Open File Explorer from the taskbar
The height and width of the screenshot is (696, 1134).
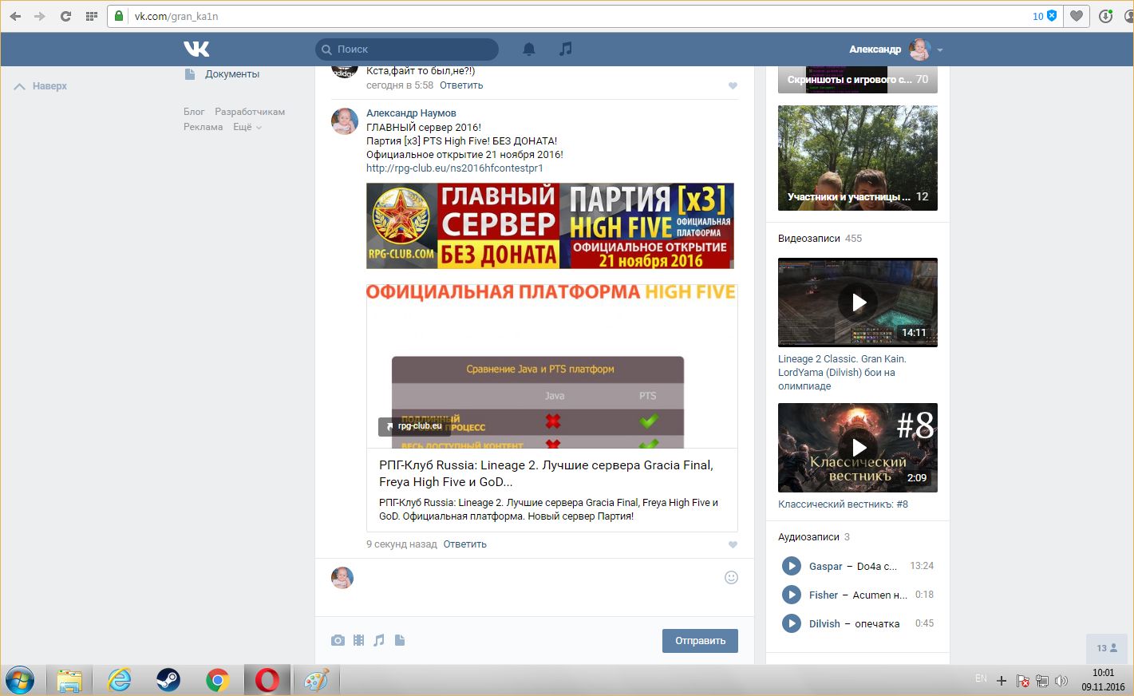69,680
